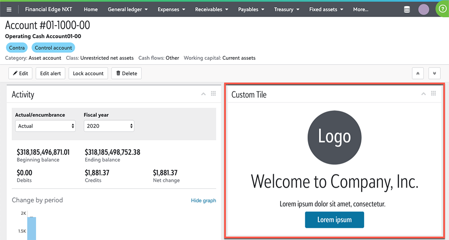Open the user profile avatar
This screenshot has width=449, height=240.
[x=423, y=9]
